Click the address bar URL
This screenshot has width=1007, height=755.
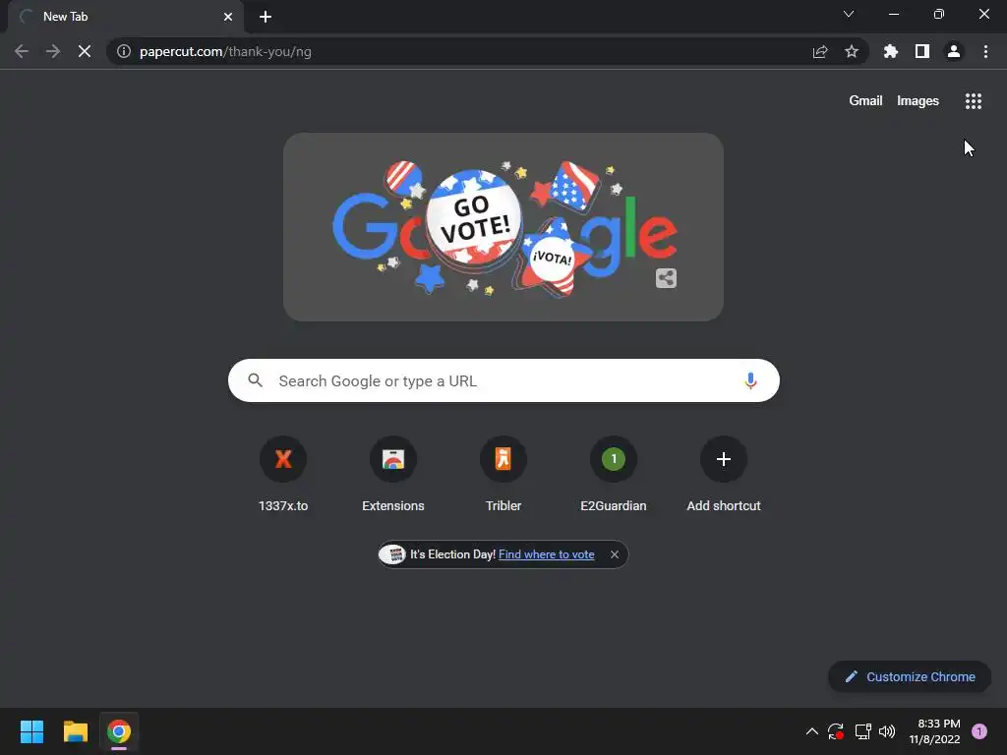(225, 51)
